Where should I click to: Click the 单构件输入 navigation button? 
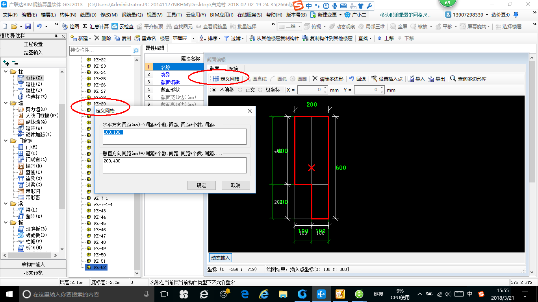33,264
